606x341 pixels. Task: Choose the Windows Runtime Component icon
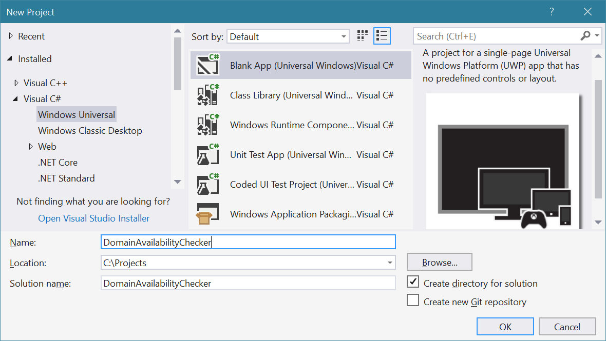click(x=208, y=125)
